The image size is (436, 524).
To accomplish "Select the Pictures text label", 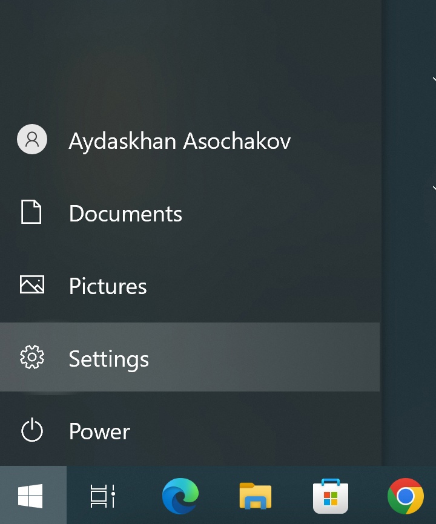I will click(108, 286).
